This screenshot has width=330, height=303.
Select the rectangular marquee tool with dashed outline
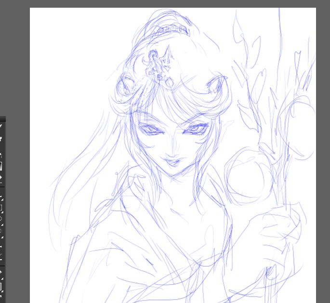coord(1,208)
